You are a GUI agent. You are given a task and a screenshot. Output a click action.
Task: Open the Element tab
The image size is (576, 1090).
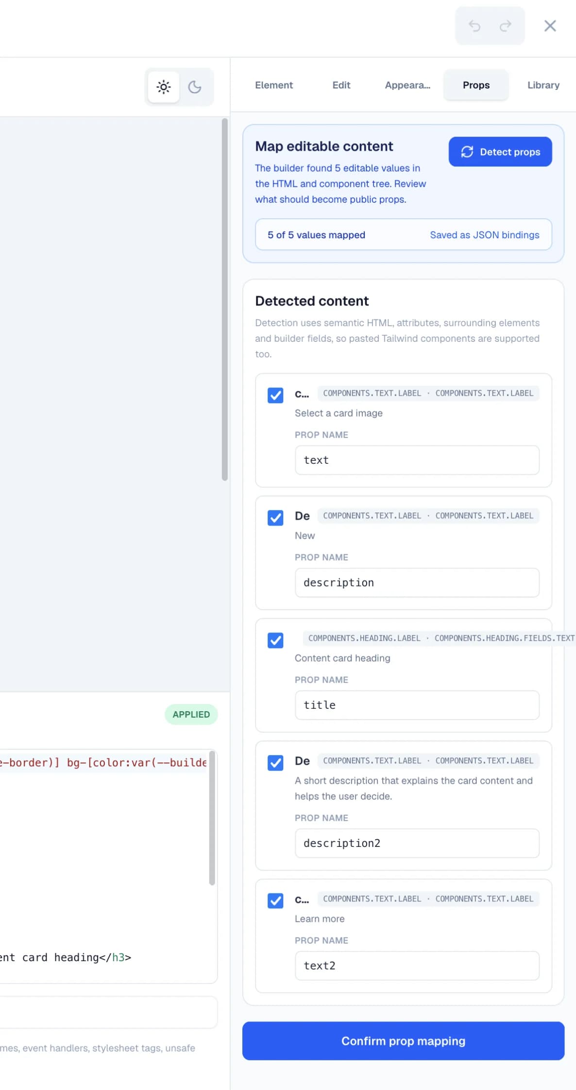pyautogui.click(x=274, y=85)
